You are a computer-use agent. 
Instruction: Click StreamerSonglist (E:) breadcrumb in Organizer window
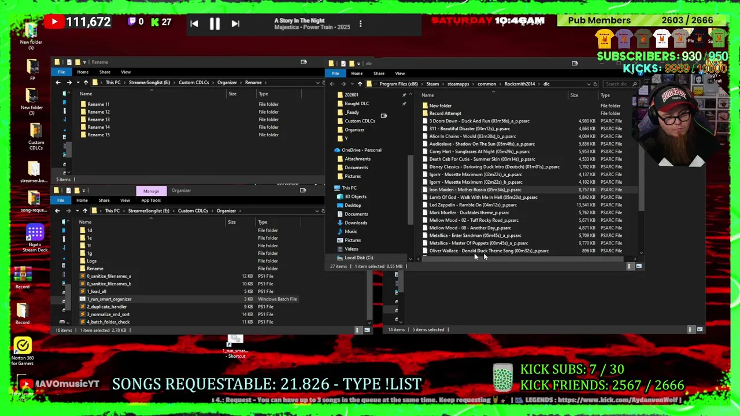tap(149, 211)
